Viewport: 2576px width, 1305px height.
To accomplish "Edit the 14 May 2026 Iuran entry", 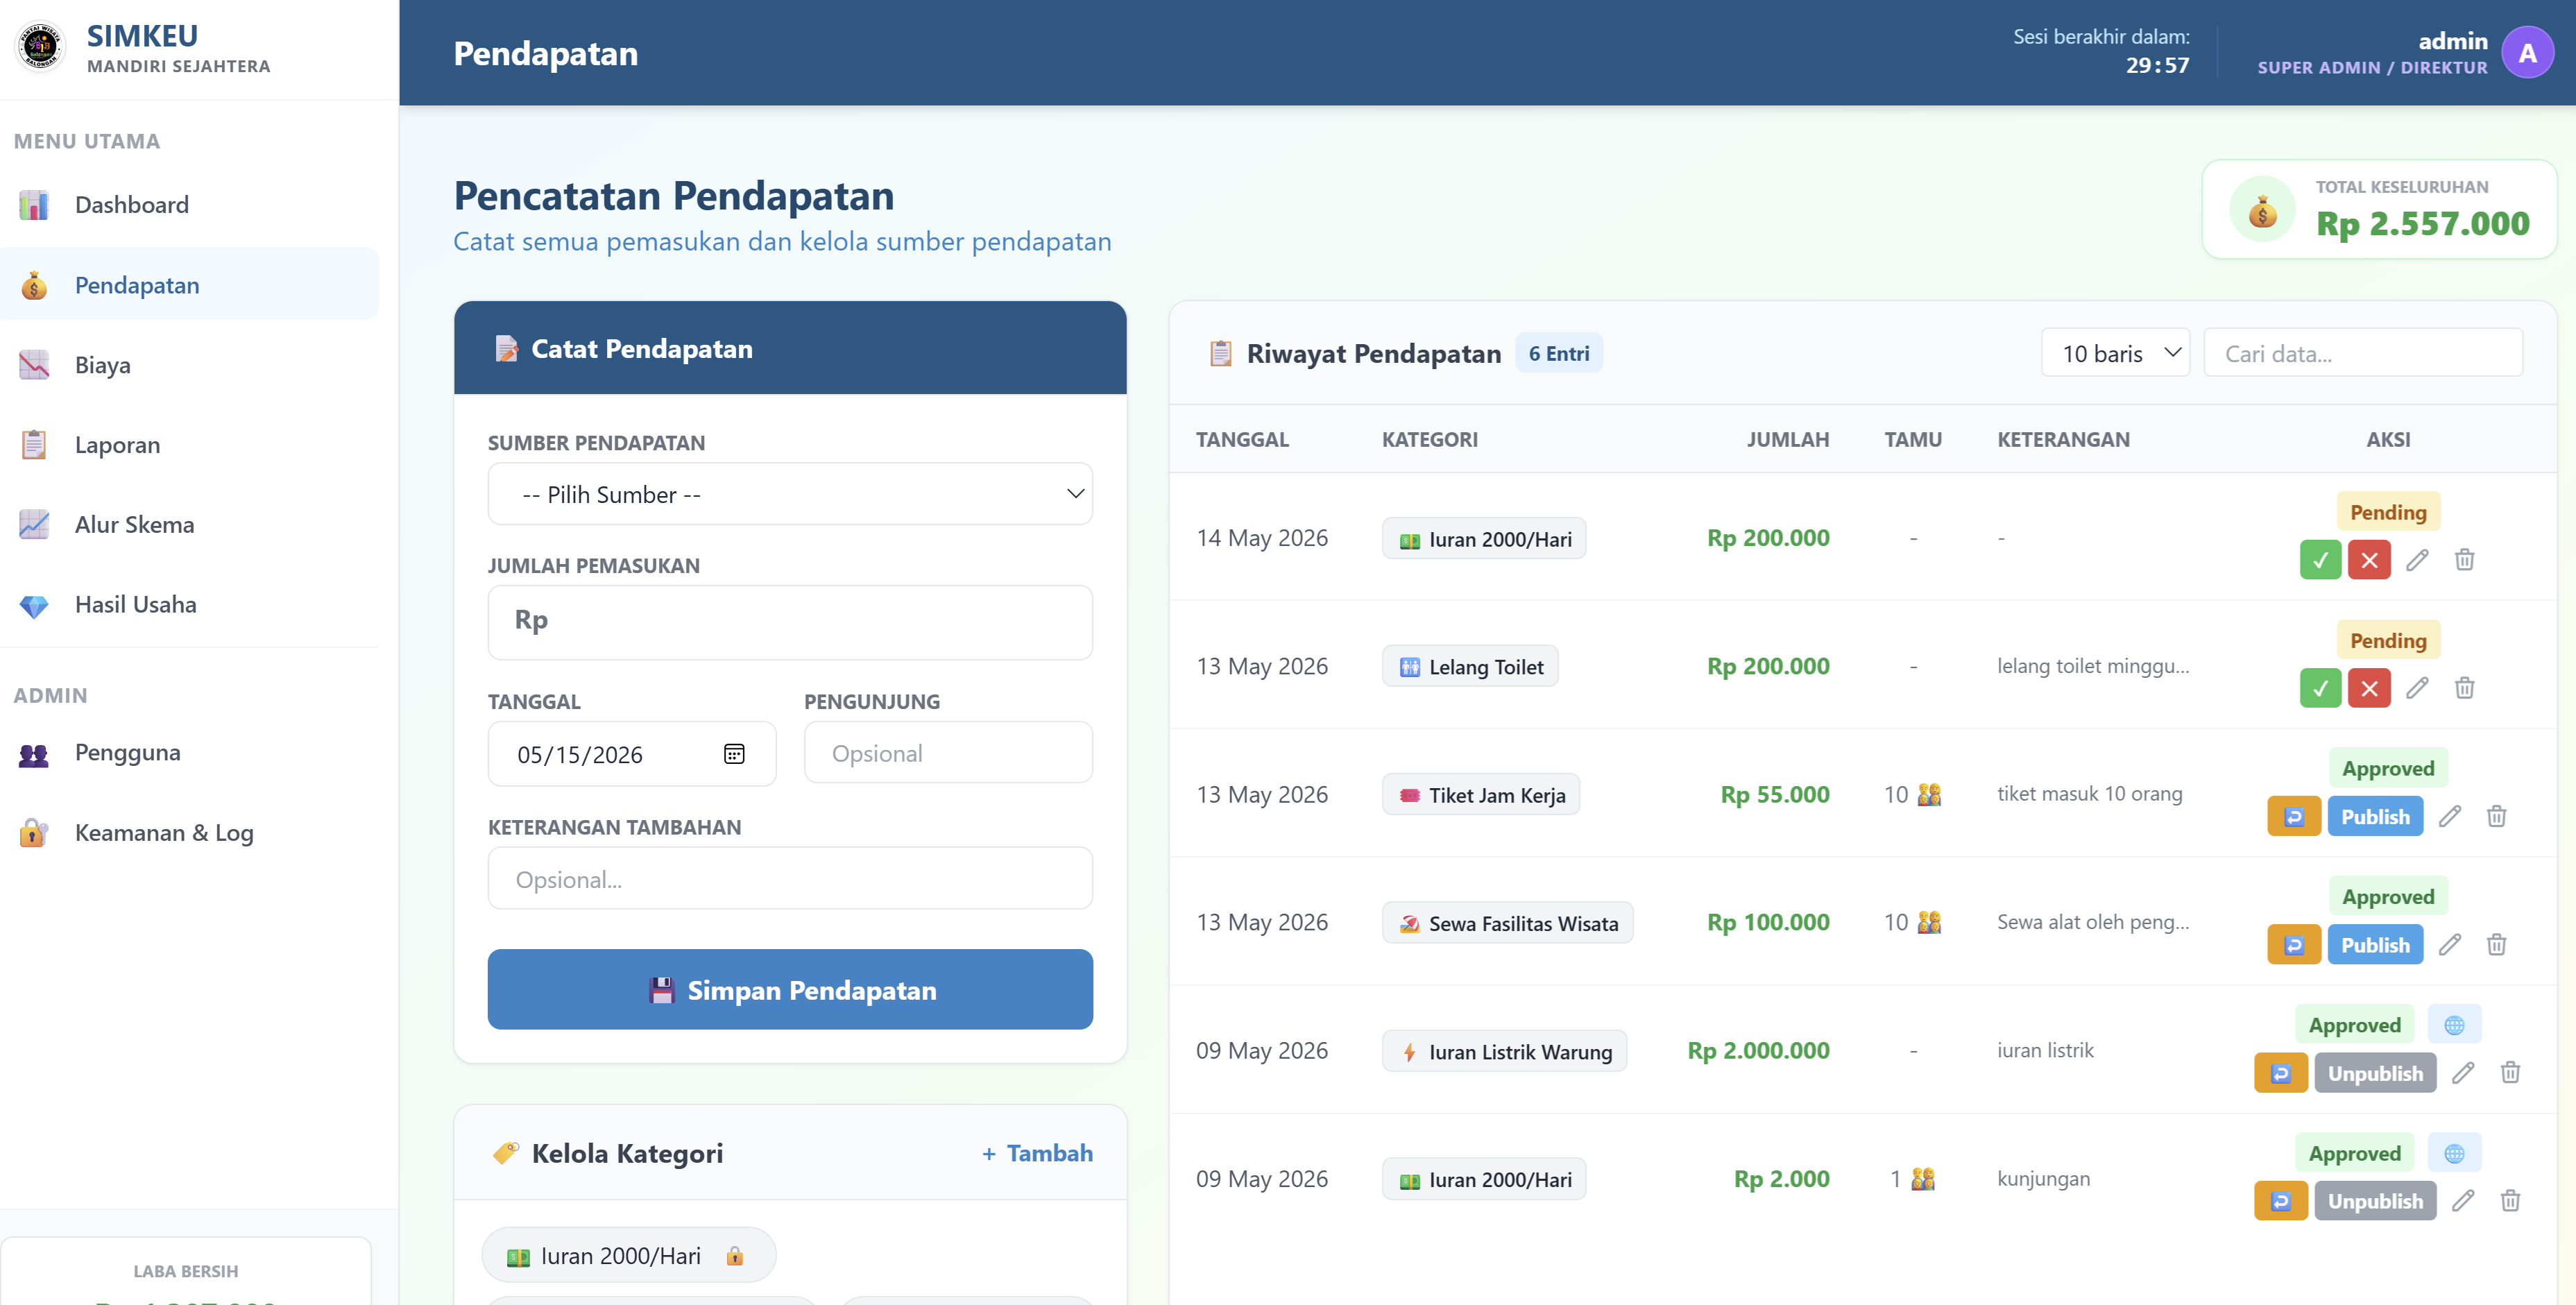I will click(2417, 560).
